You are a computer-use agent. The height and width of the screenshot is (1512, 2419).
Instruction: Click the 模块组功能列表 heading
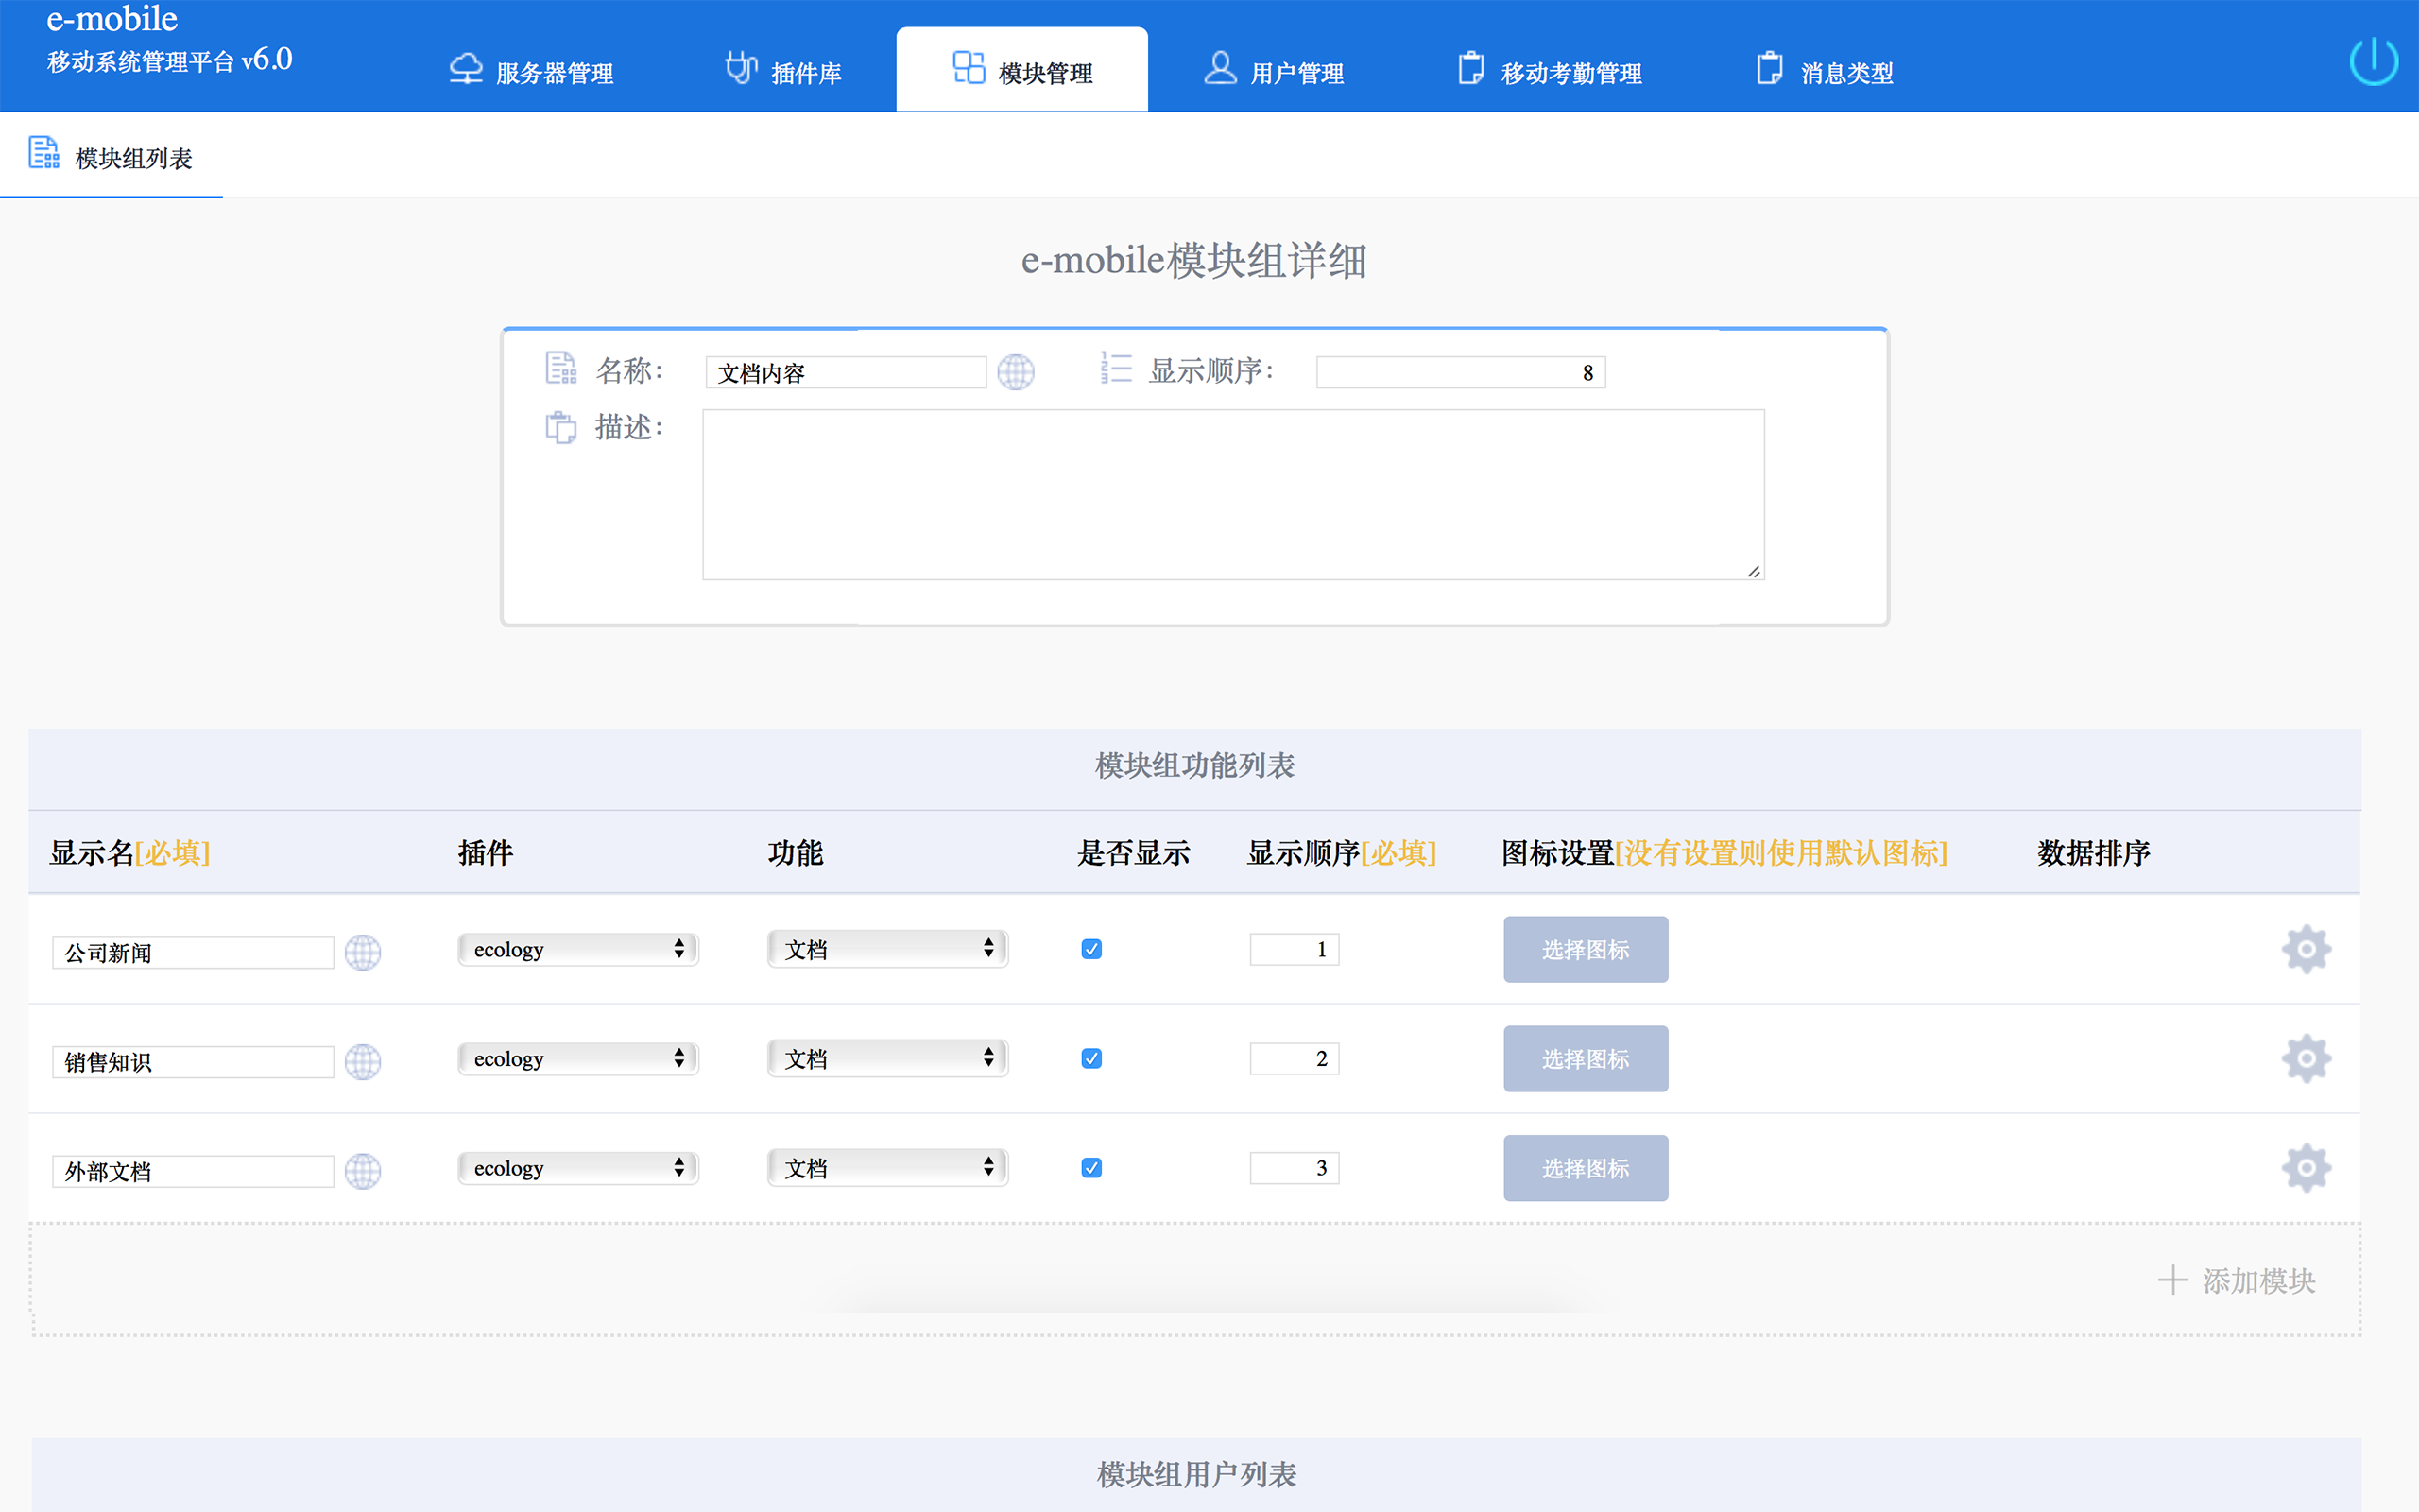(x=1194, y=765)
